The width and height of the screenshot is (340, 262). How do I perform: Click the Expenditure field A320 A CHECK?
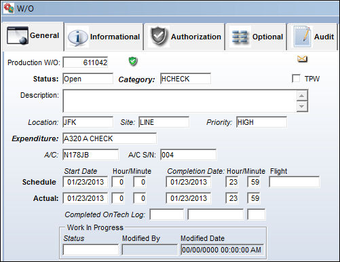pyautogui.click(x=110, y=138)
